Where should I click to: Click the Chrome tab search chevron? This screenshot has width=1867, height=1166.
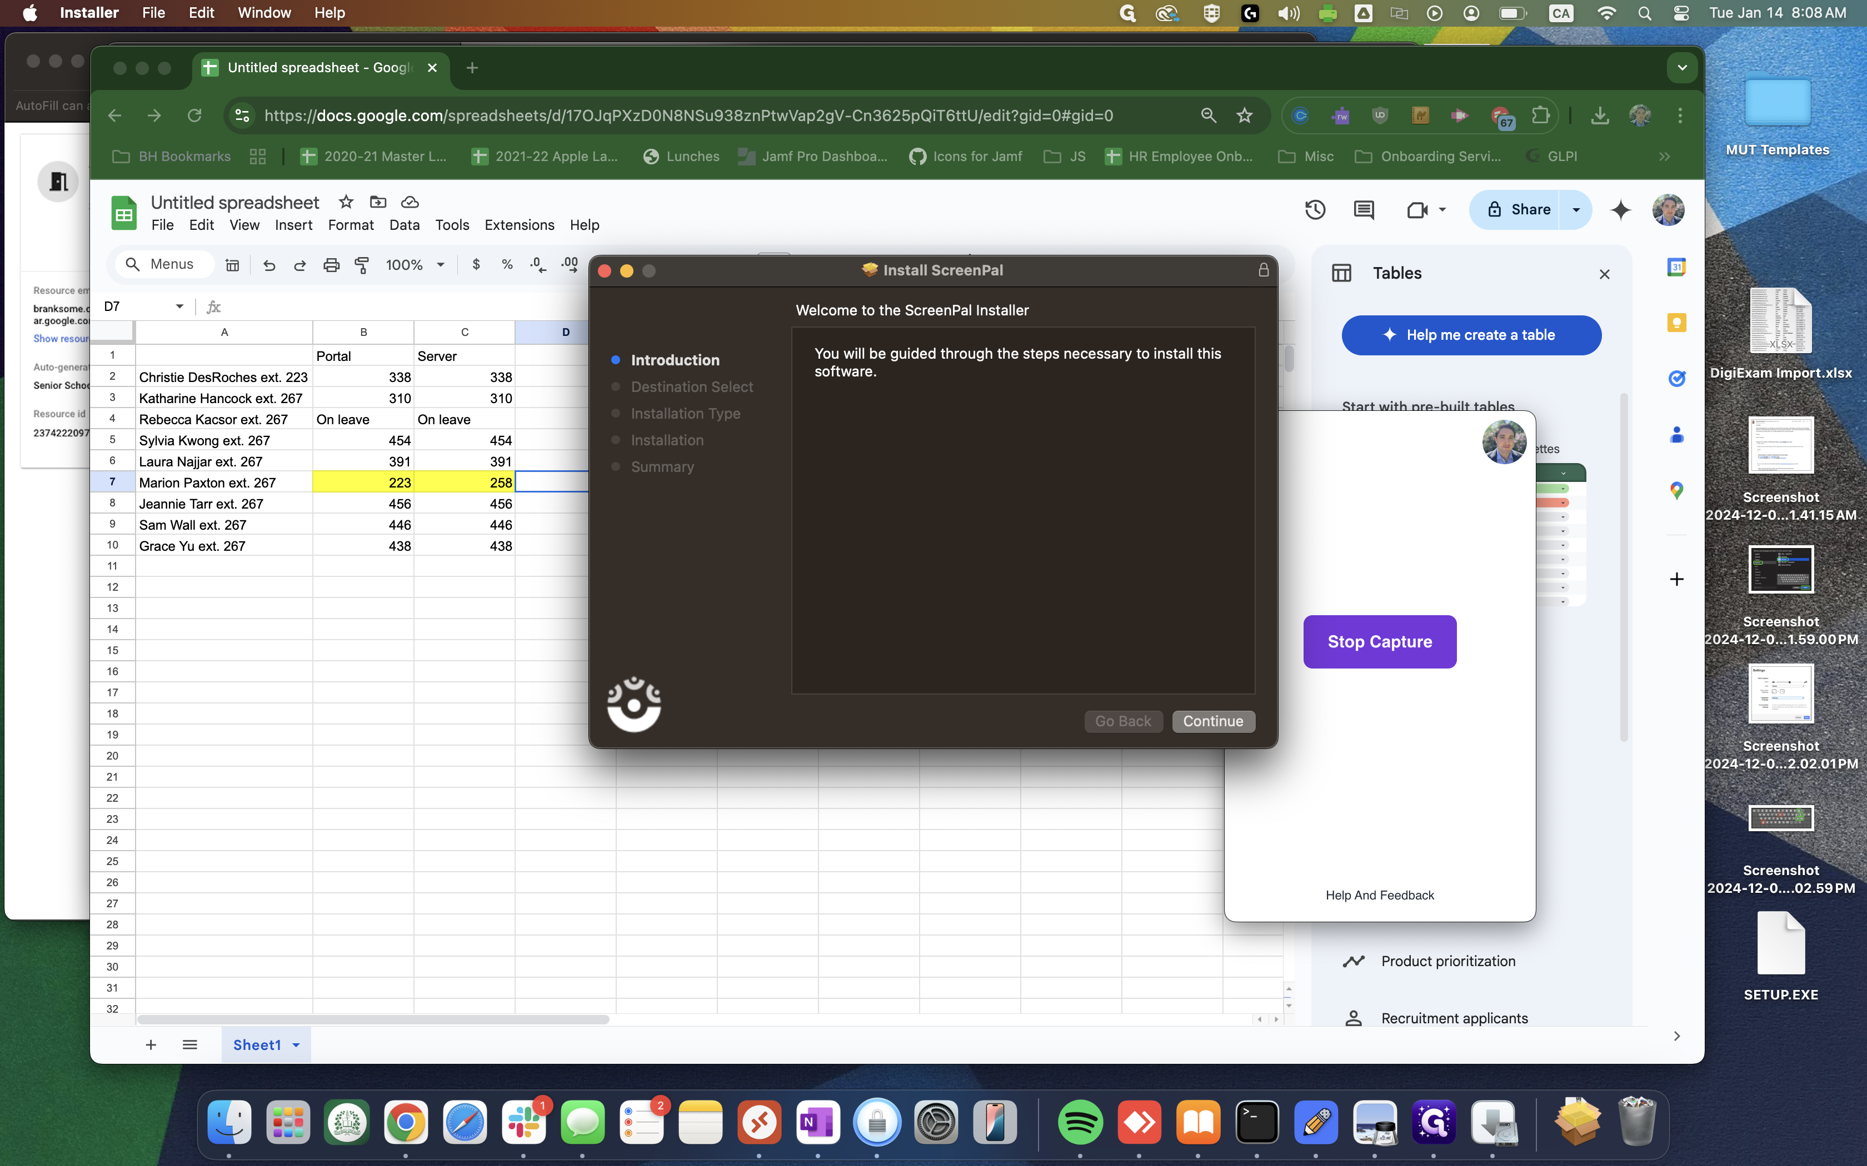click(1682, 68)
